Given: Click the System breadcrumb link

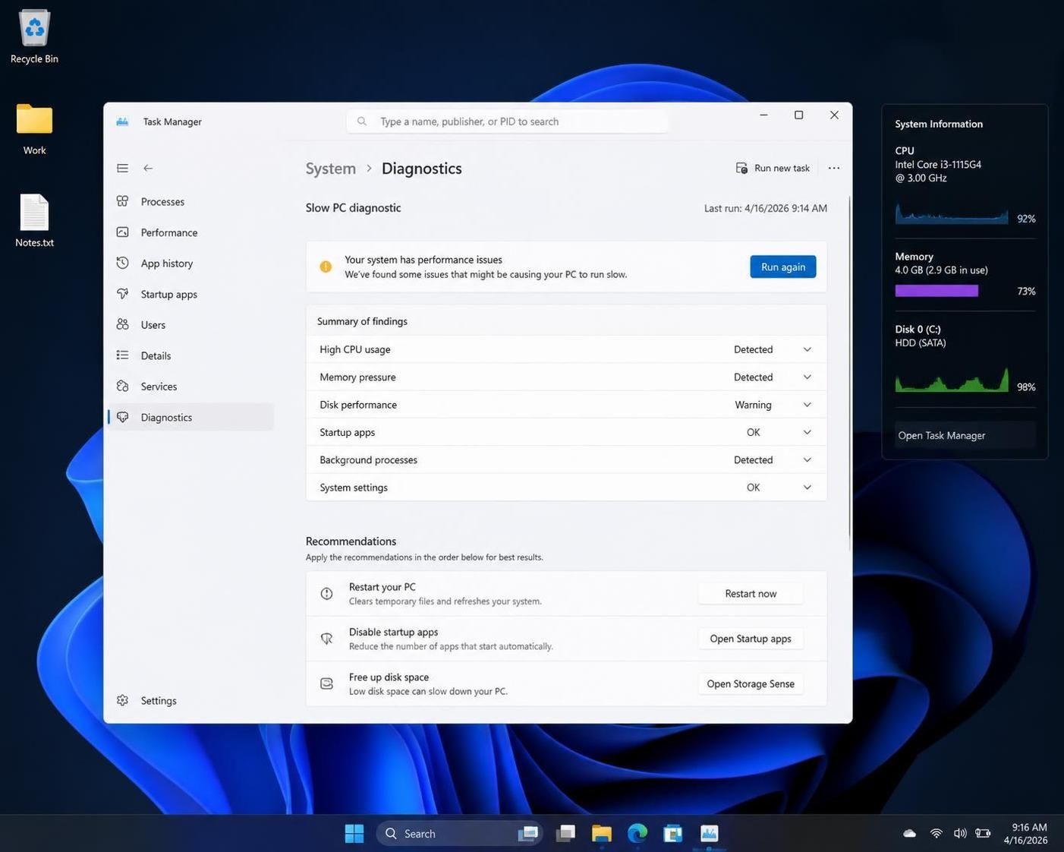Looking at the screenshot, I should [x=331, y=169].
